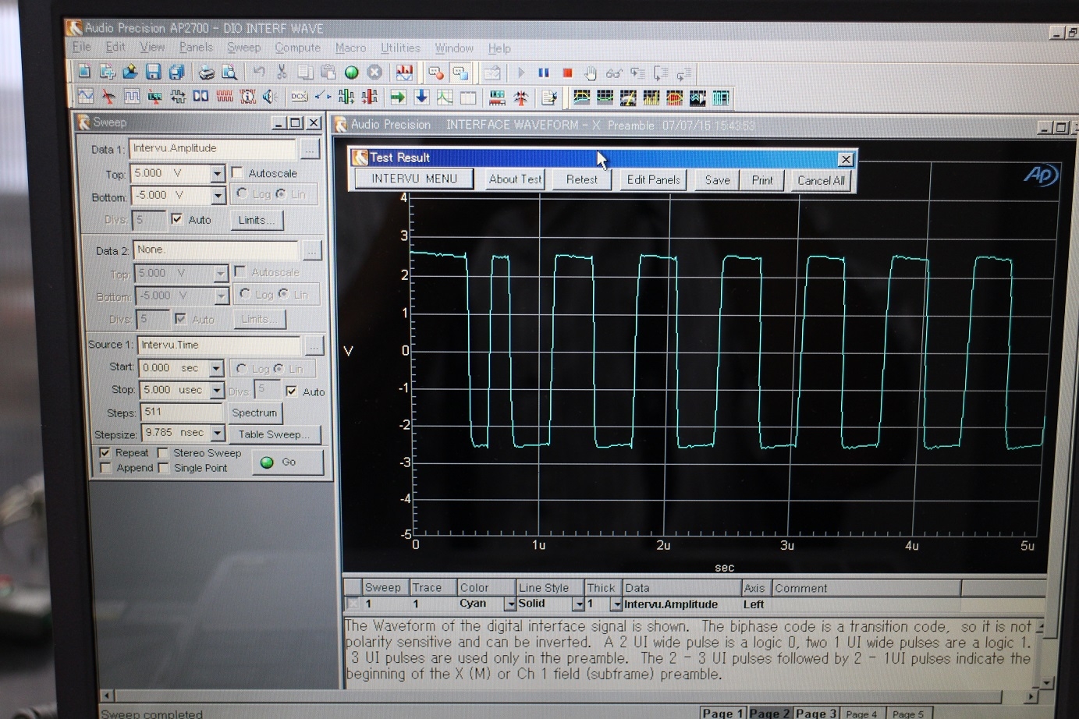
Task: Click the bar graph meter icon
Action: pos(497,97)
